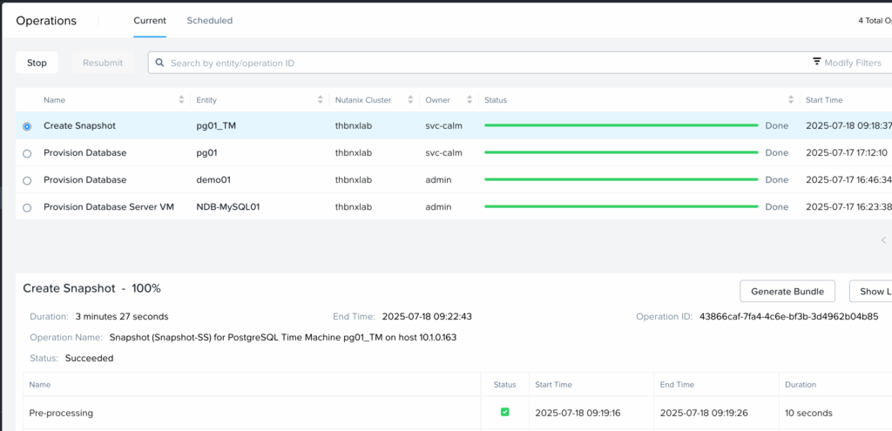Click Pre-processing start time 09:19:16
The image size is (892, 431).
[x=579, y=413]
